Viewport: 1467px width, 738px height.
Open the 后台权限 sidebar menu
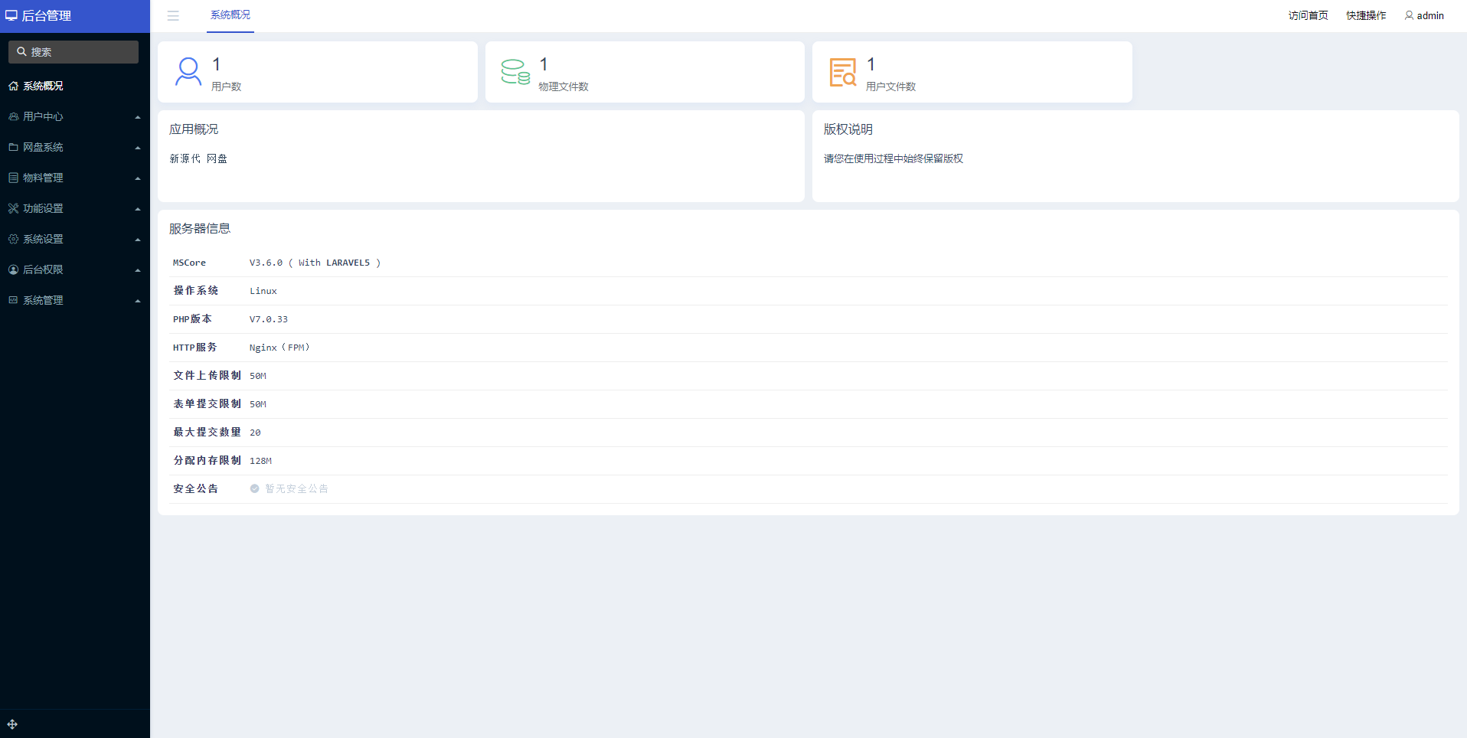(x=75, y=269)
